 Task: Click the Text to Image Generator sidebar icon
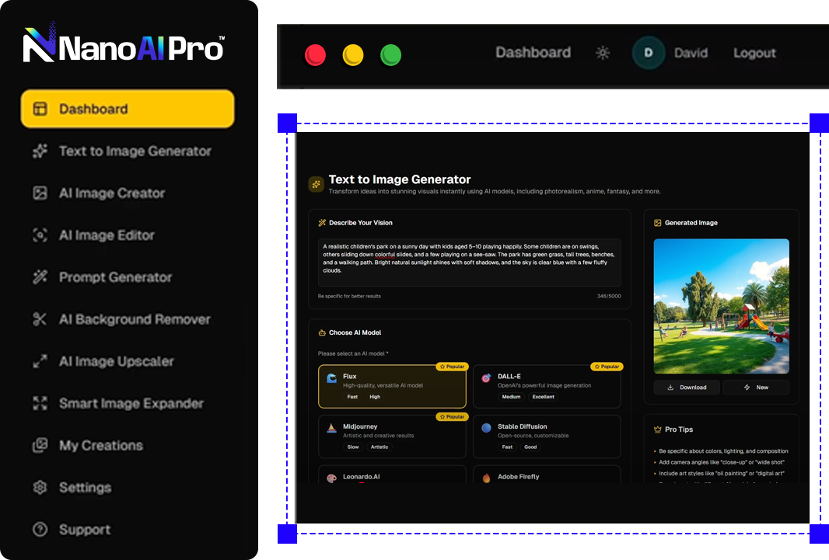40,151
